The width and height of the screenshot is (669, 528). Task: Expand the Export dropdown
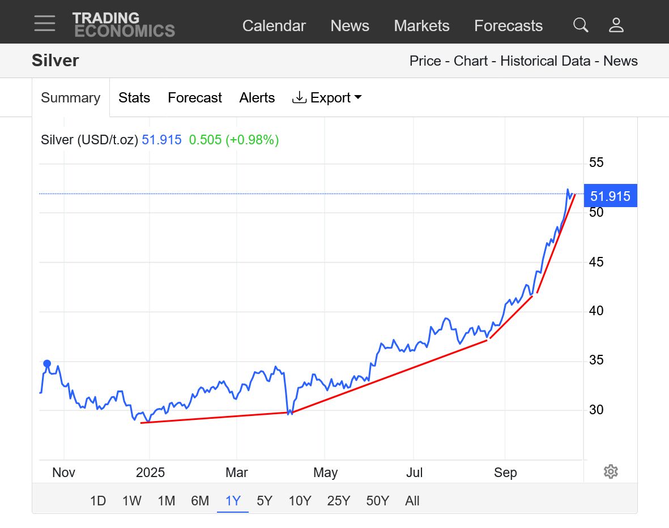327,98
